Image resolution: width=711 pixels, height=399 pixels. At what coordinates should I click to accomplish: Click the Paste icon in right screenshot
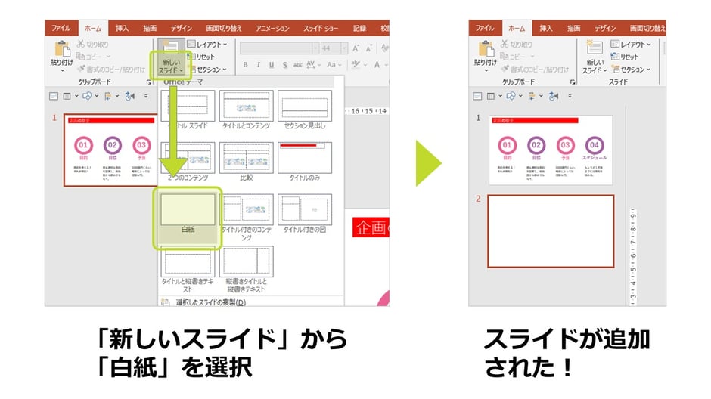coord(486,50)
